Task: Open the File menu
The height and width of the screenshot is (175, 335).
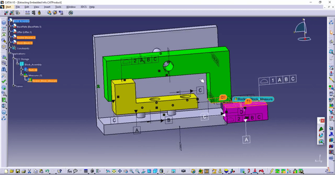Action: coord(18,7)
